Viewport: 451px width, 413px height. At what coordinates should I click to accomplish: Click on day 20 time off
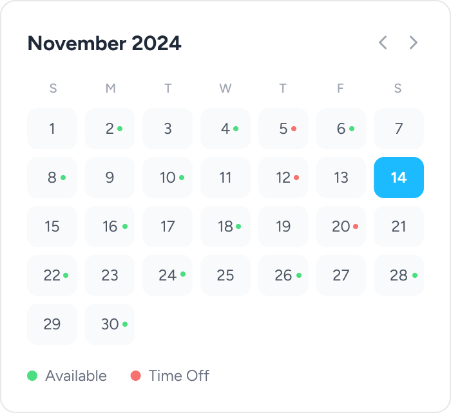[x=341, y=226]
